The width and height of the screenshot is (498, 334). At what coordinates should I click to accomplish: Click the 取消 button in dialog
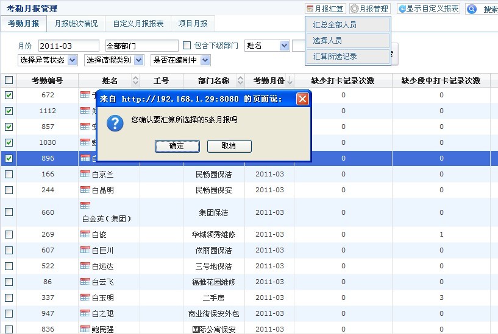click(229, 146)
